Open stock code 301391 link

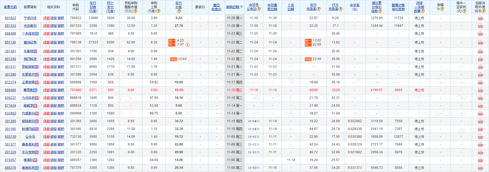[x=10, y=51]
